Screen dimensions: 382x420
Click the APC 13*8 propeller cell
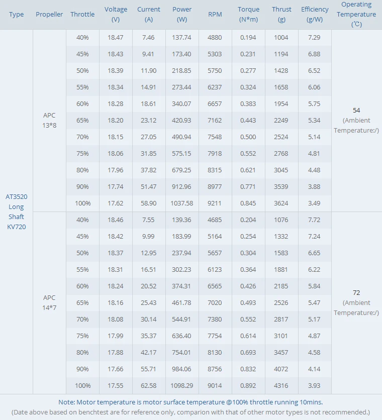click(49, 120)
